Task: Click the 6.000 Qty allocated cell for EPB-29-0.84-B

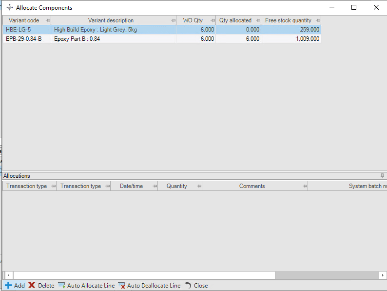Action: click(x=238, y=39)
